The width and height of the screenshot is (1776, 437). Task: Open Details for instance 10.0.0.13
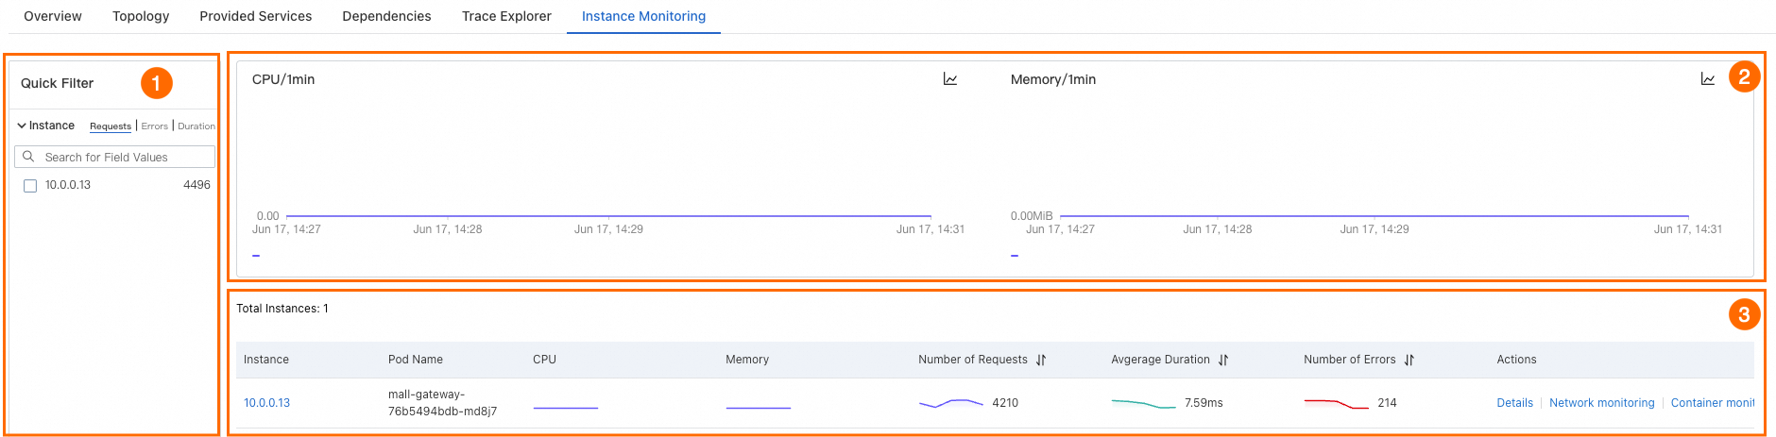click(1514, 403)
